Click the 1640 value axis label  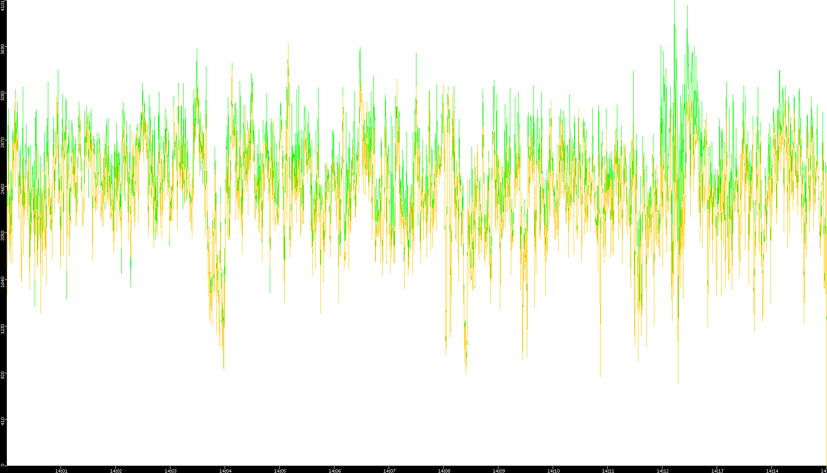pyautogui.click(x=3, y=281)
